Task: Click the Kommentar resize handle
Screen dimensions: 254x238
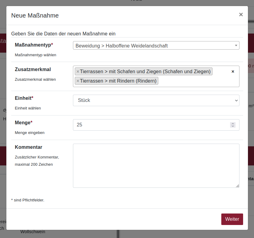Action: coord(237,186)
